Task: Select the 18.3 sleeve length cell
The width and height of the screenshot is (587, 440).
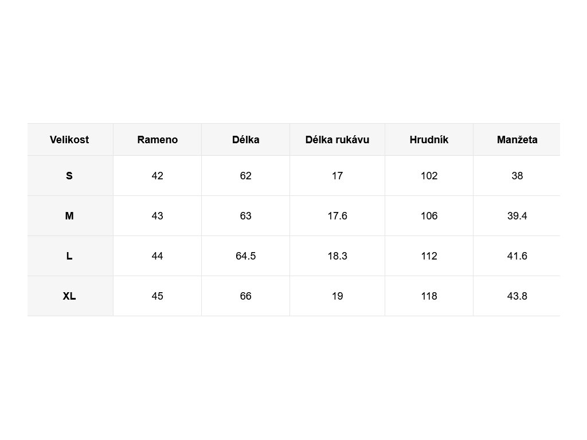Action: coord(337,256)
